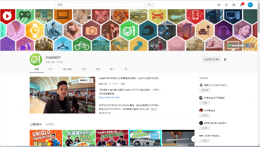Click the 16,104 view count text
Screen dimensions: 260x147
(112, 84)
